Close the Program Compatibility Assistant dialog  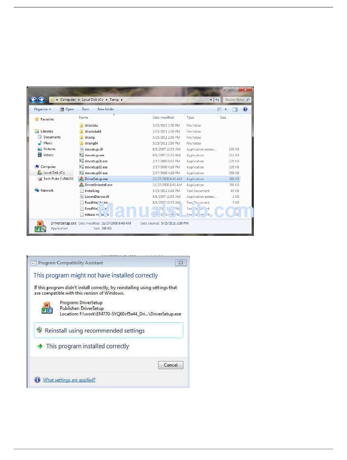coord(180,262)
